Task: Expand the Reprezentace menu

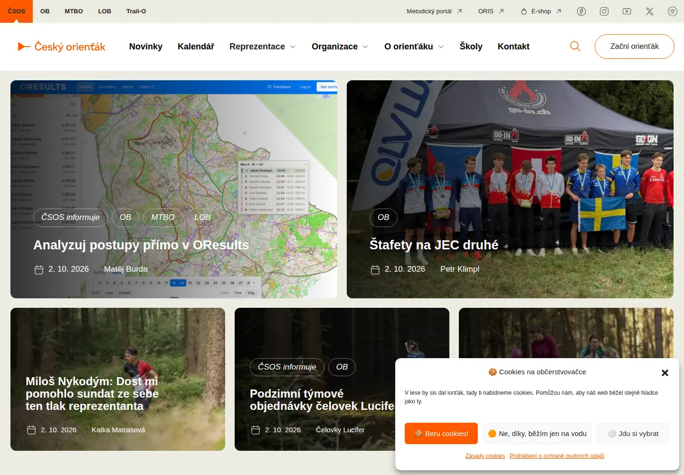Action: tap(262, 47)
